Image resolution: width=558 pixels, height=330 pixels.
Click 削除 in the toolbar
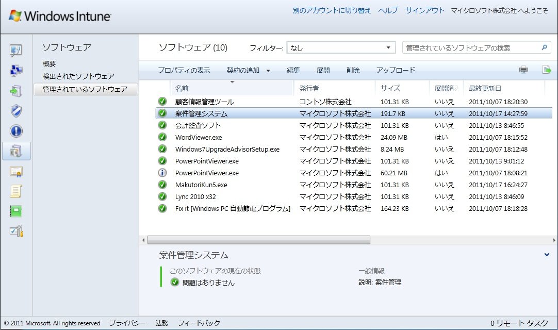click(x=353, y=70)
